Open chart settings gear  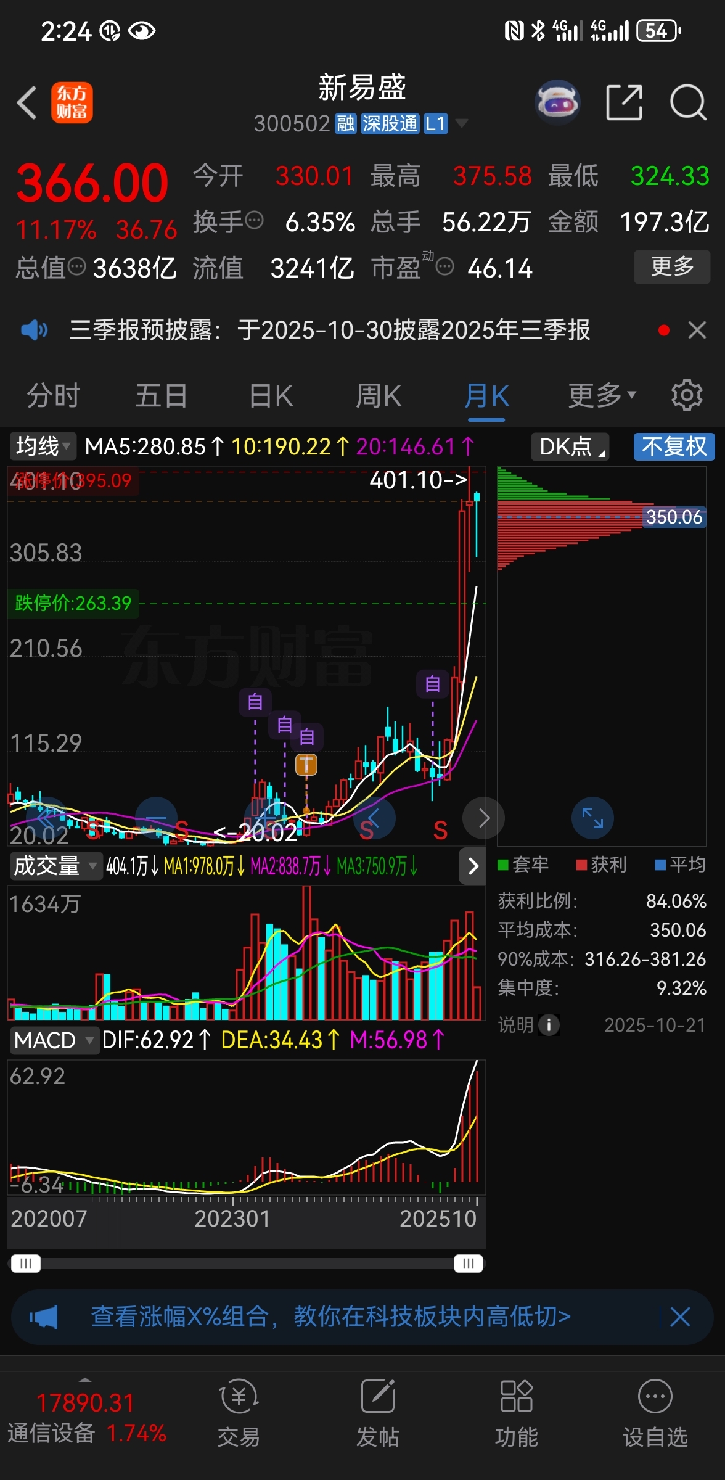(687, 395)
